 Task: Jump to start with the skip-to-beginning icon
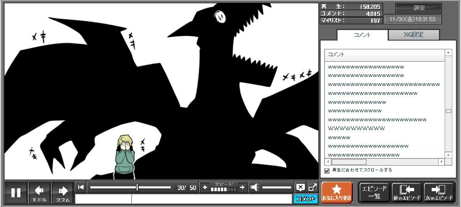pos(81,187)
